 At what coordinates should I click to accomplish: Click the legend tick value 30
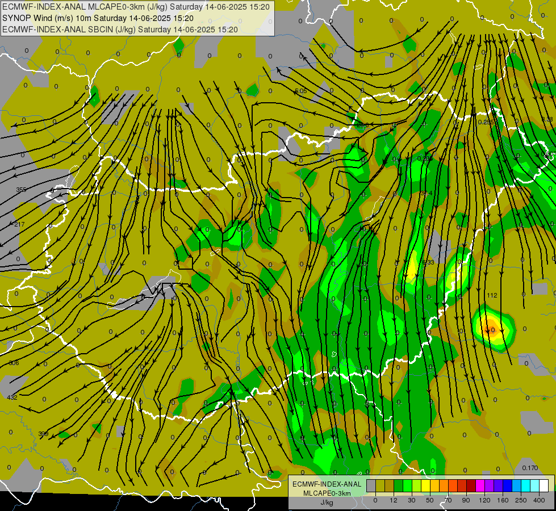(412, 500)
